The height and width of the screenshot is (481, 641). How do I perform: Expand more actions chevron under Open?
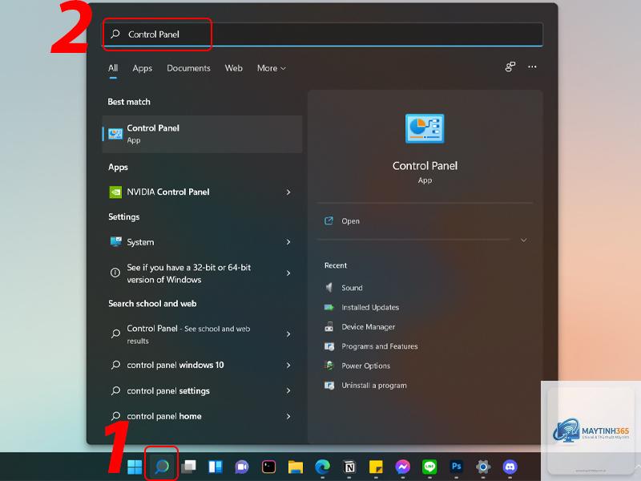(x=524, y=240)
